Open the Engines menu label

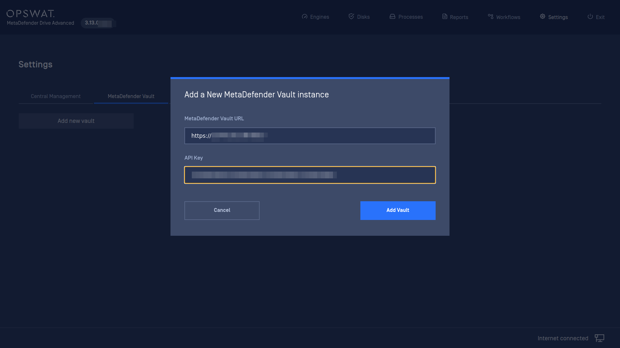click(319, 17)
